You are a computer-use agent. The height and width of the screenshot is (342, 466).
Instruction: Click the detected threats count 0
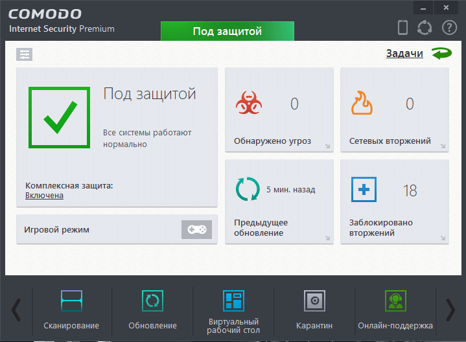point(294,104)
